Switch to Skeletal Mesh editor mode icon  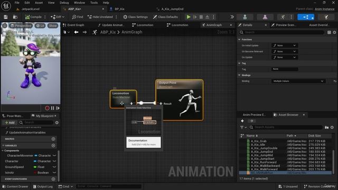click(x=265, y=17)
